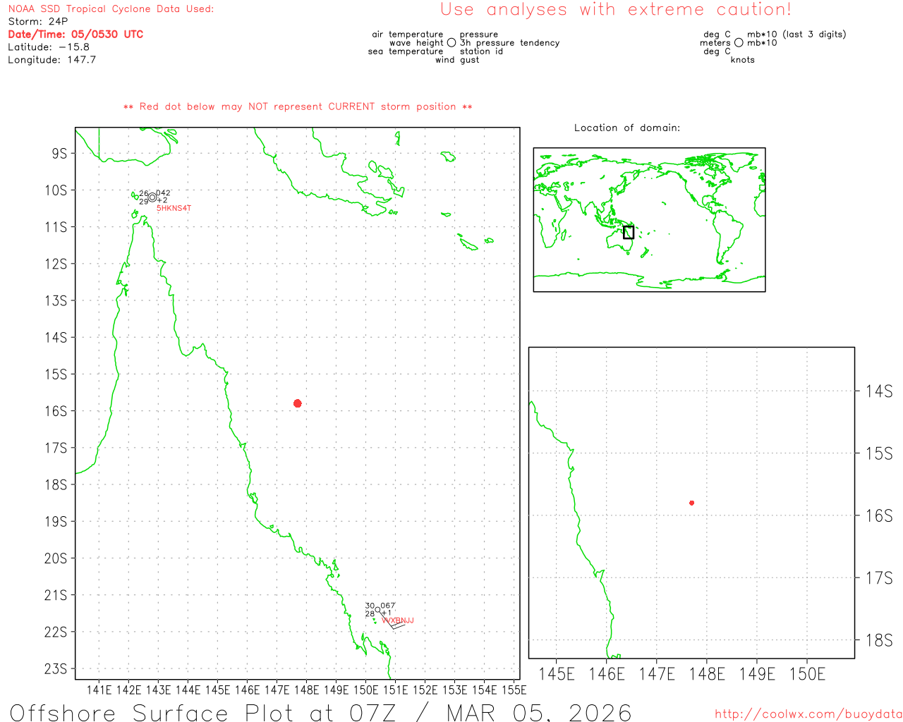Click the '+1' pressure tendency value
The image size is (903, 722).
[387, 613]
